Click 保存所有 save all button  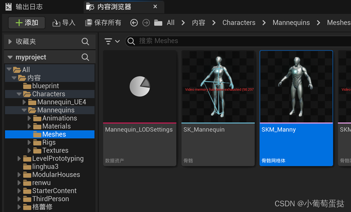tap(103, 23)
